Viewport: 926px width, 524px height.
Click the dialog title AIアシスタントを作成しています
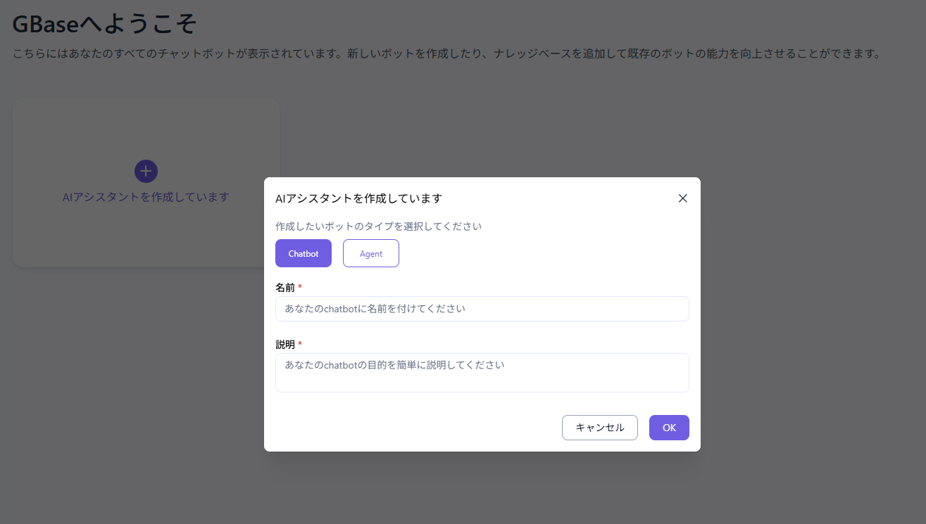(x=358, y=198)
